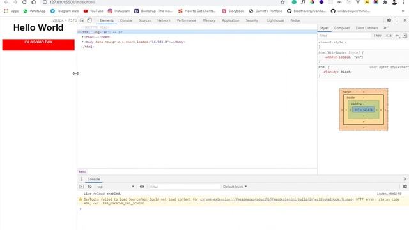
Task: Switch to the Memory tab
Action: coord(209,20)
